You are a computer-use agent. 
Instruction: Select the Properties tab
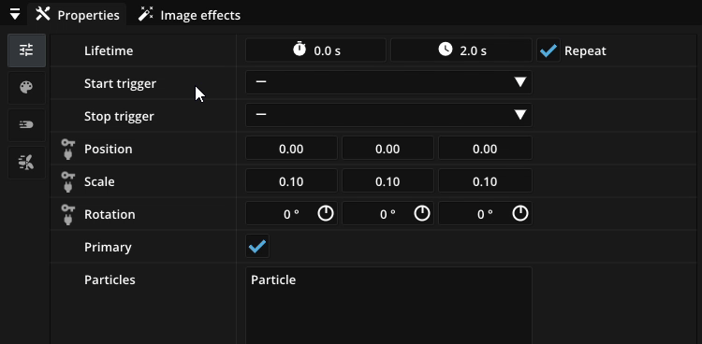pos(78,15)
